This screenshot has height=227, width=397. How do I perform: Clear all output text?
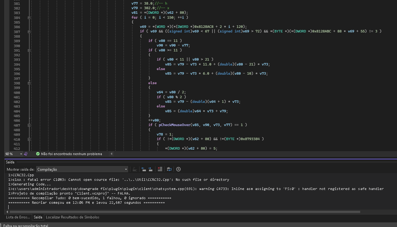[160, 169]
